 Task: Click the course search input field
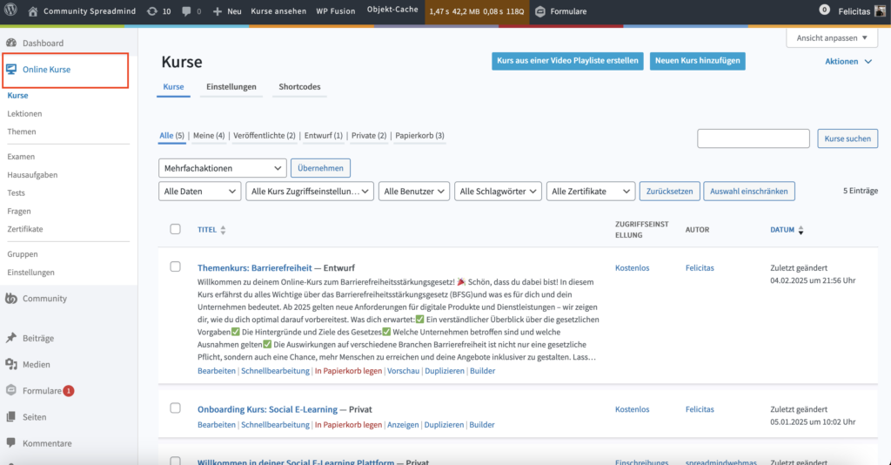coord(753,138)
